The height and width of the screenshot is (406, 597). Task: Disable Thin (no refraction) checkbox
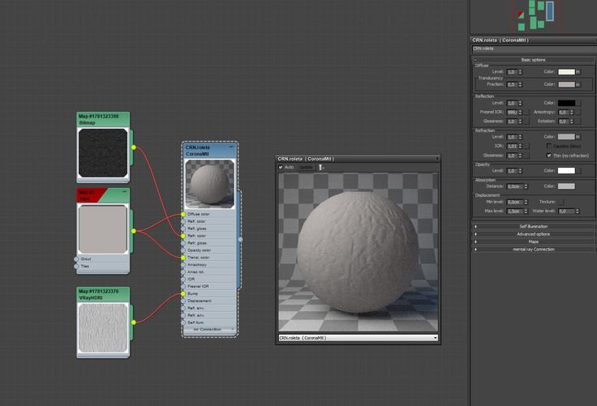[x=549, y=155]
